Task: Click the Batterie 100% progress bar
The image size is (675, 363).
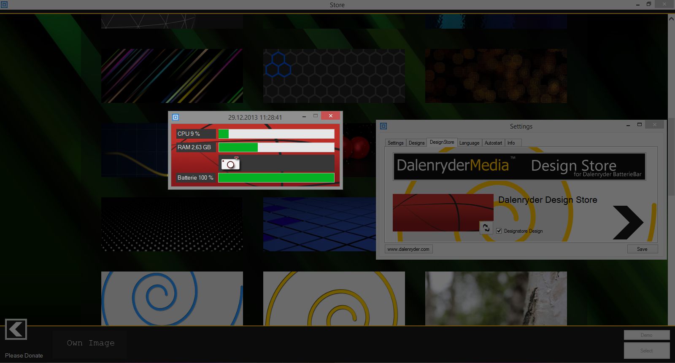Action: pyautogui.click(x=276, y=178)
